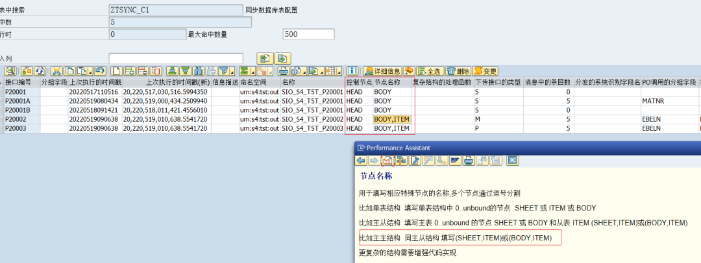Click the second green-arrow button beside the blank input field

(x=282, y=58)
